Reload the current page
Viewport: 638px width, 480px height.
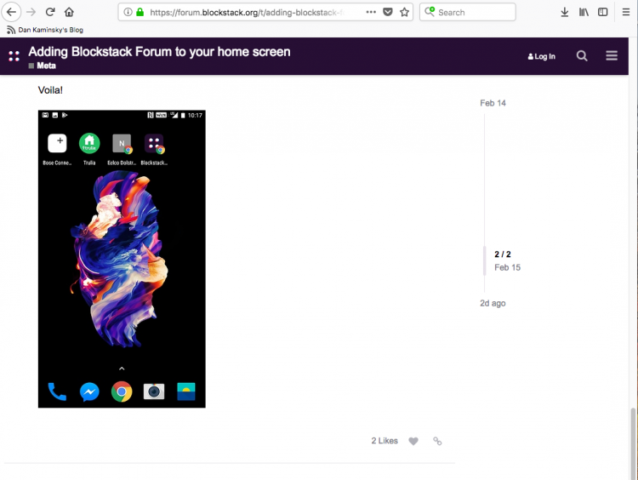tap(50, 12)
